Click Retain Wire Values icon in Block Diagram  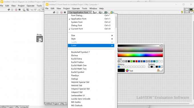coord(28,10)
